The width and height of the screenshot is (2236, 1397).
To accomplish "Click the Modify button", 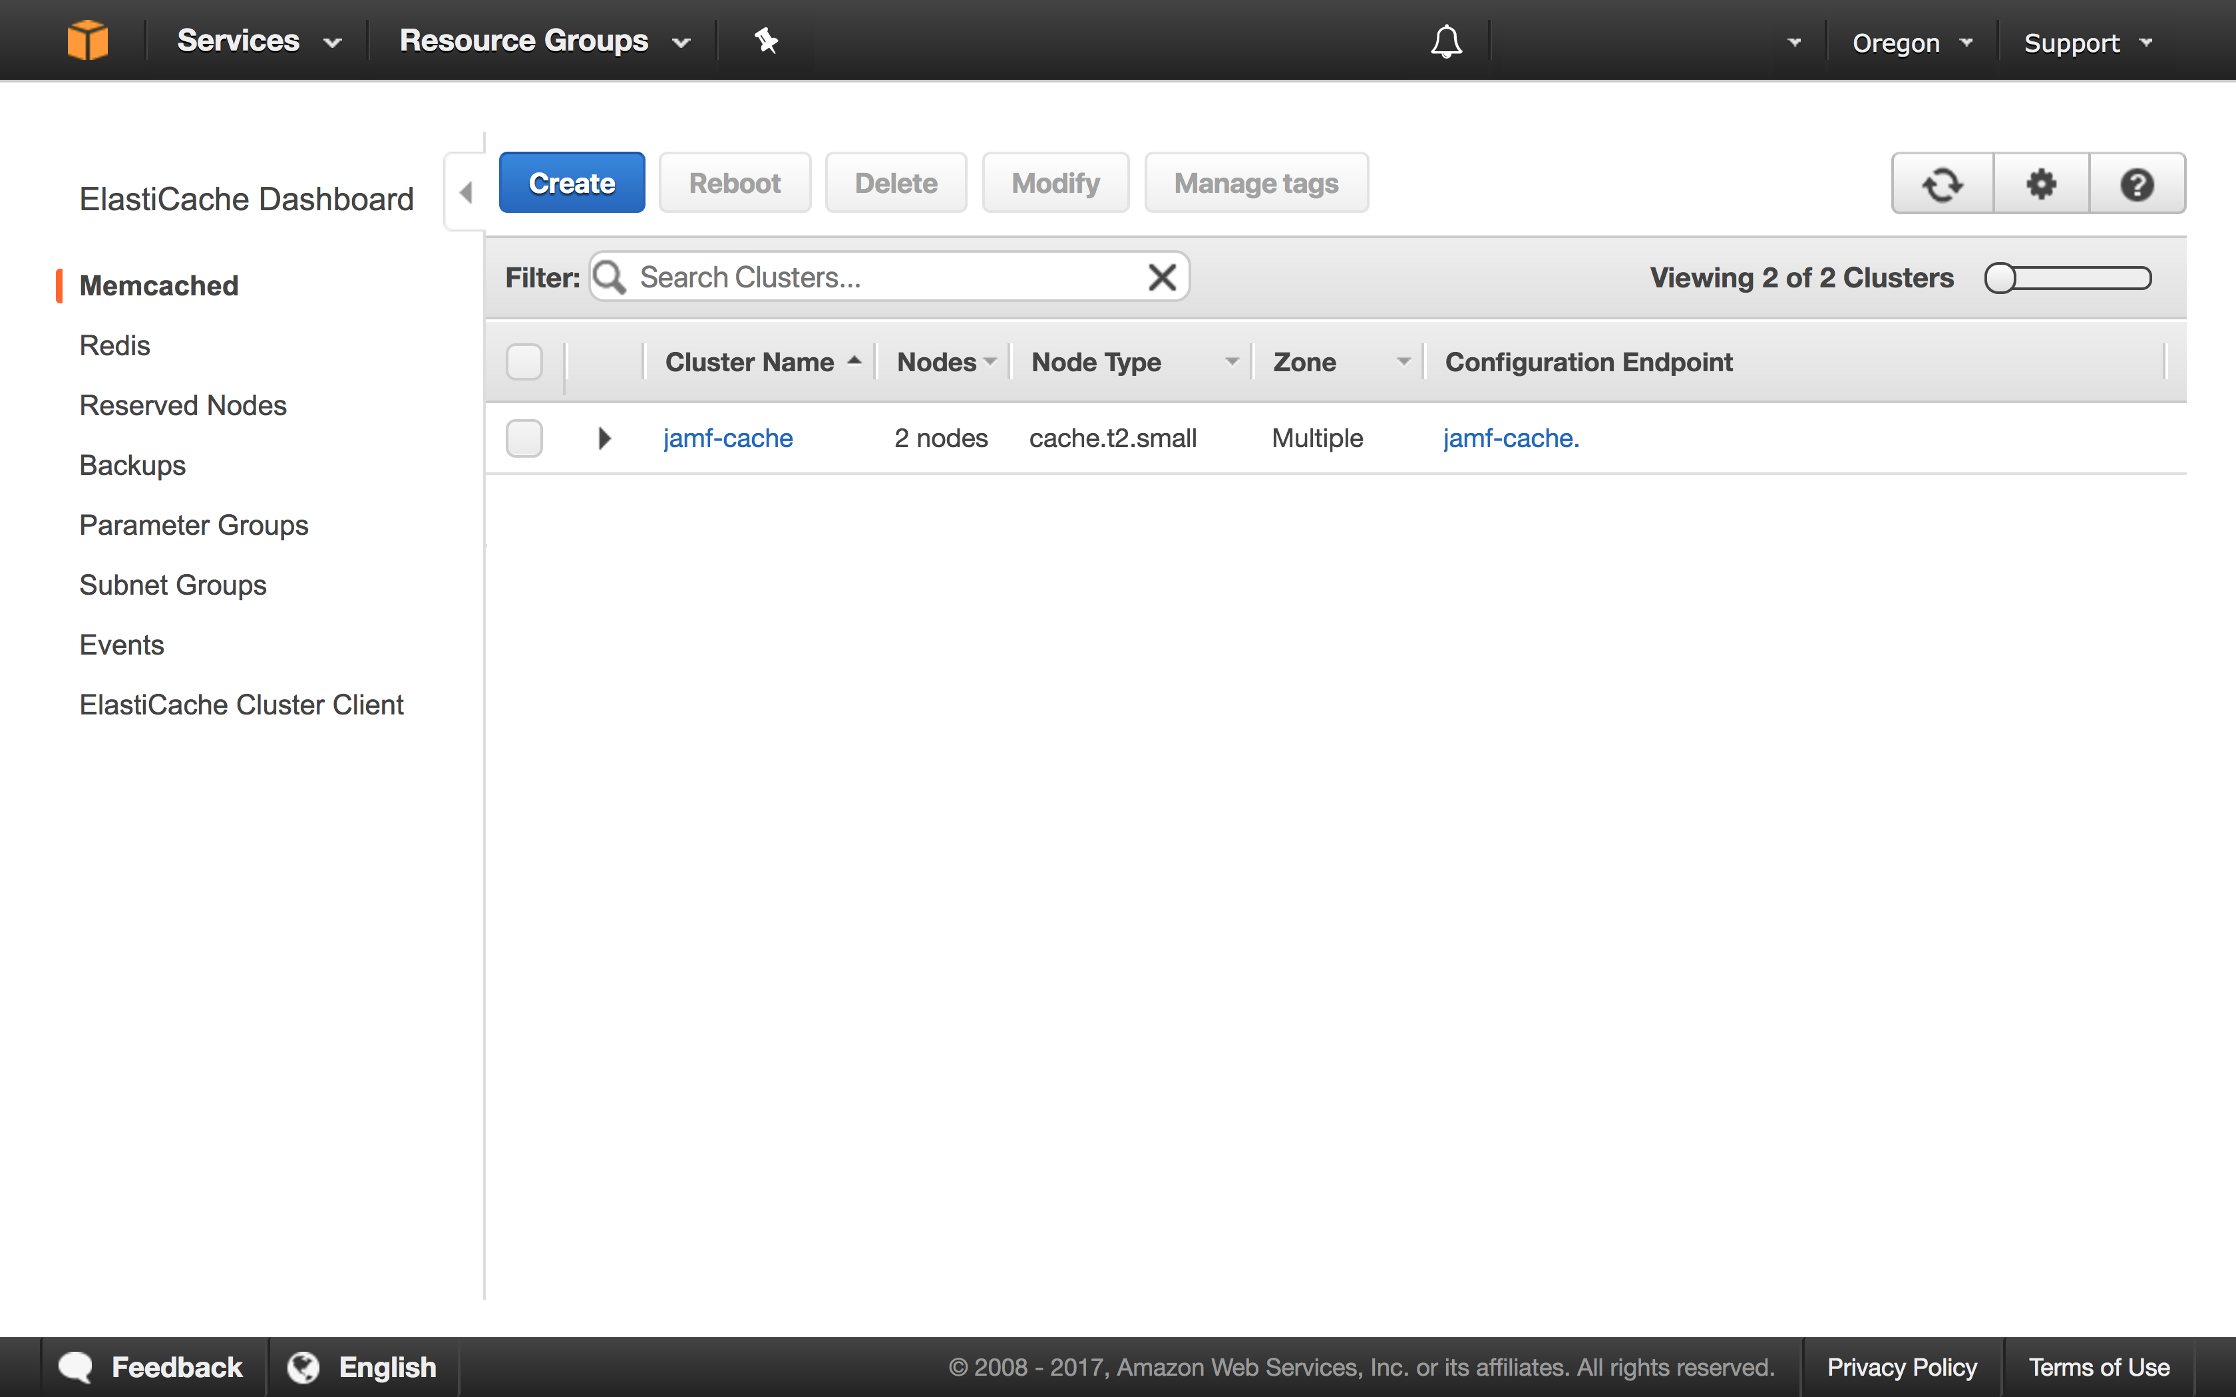I will pos(1055,183).
